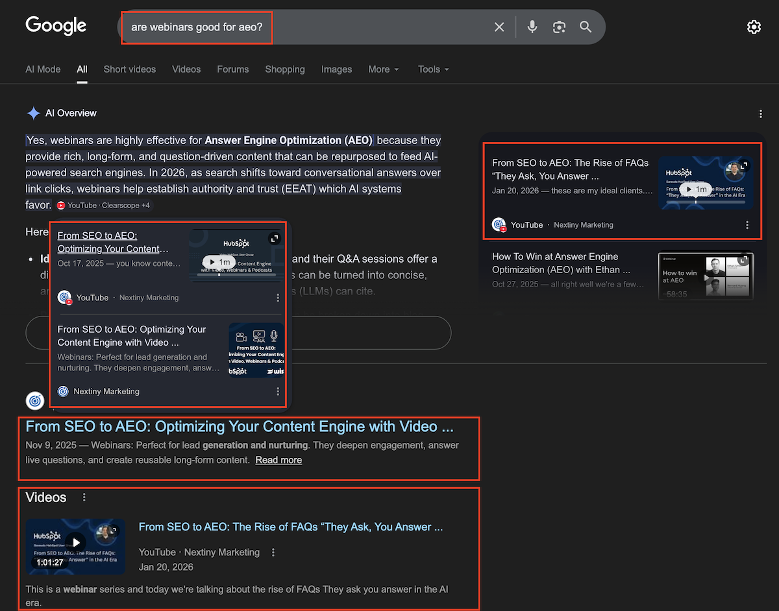Click the AI Overview sparkle icon
The width and height of the screenshot is (779, 611).
pos(34,114)
